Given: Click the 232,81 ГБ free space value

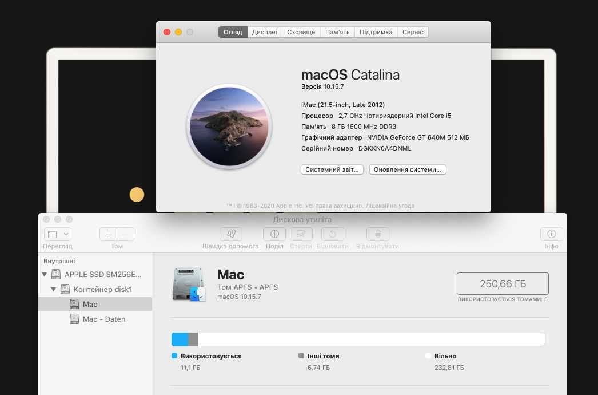Looking at the screenshot, I should pyautogui.click(x=449, y=368).
